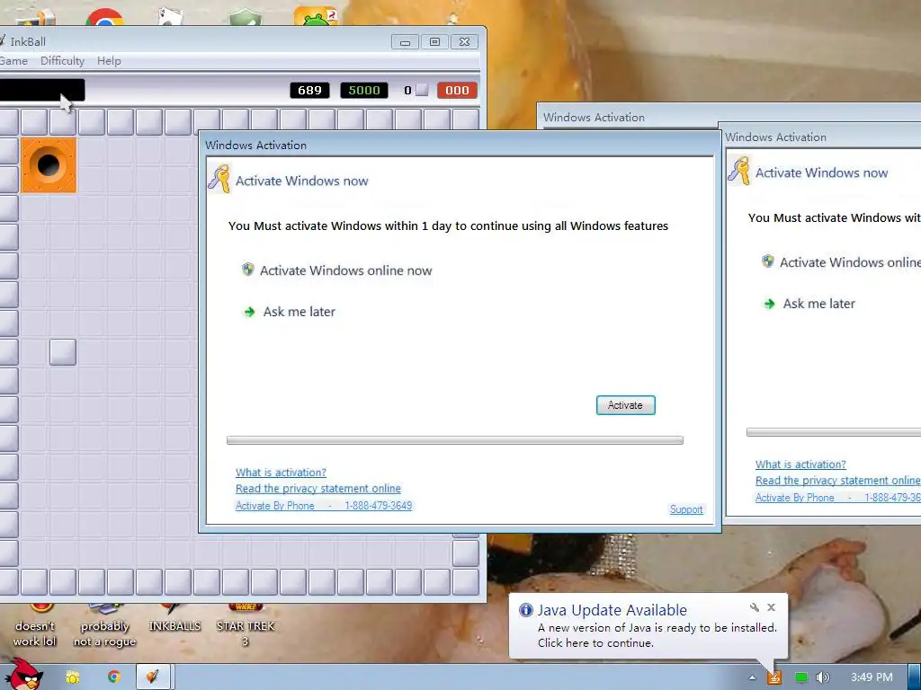Open Read the privacy statement online in front dialog
The width and height of the screenshot is (921, 690).
tap(317, 489)
